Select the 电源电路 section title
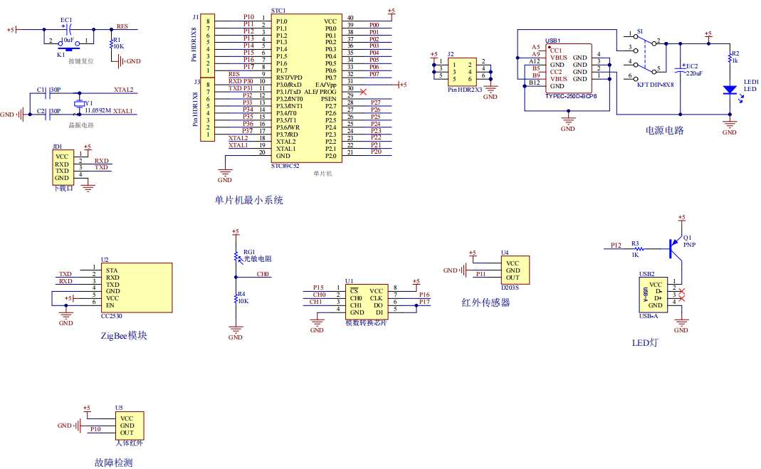 click(664, 130)
